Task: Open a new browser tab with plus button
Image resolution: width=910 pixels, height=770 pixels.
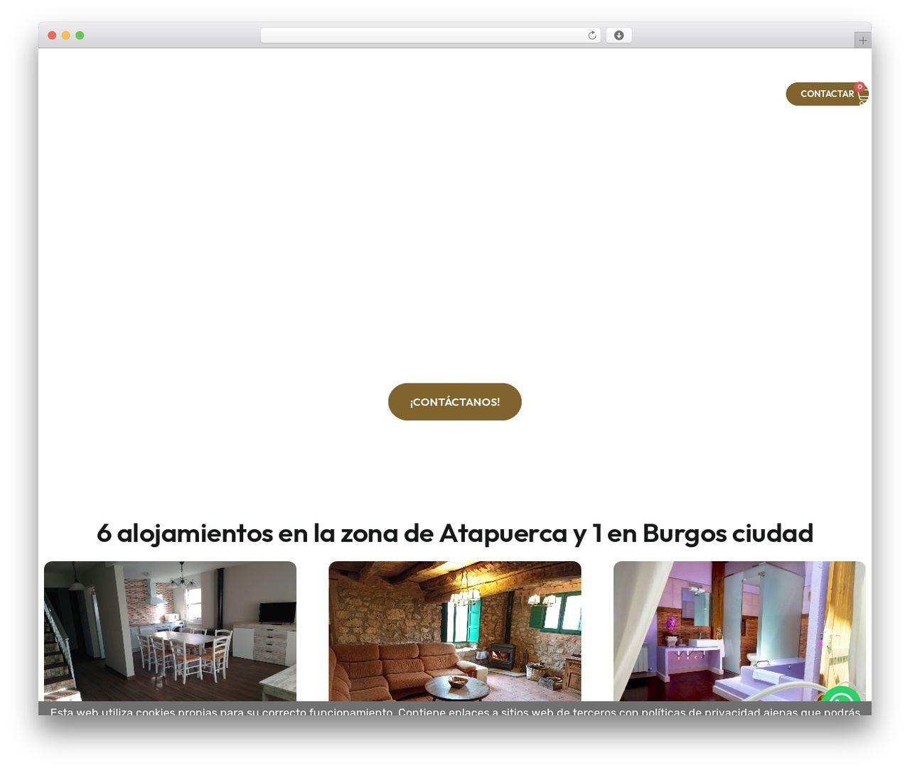Action: tap(862, 40)
